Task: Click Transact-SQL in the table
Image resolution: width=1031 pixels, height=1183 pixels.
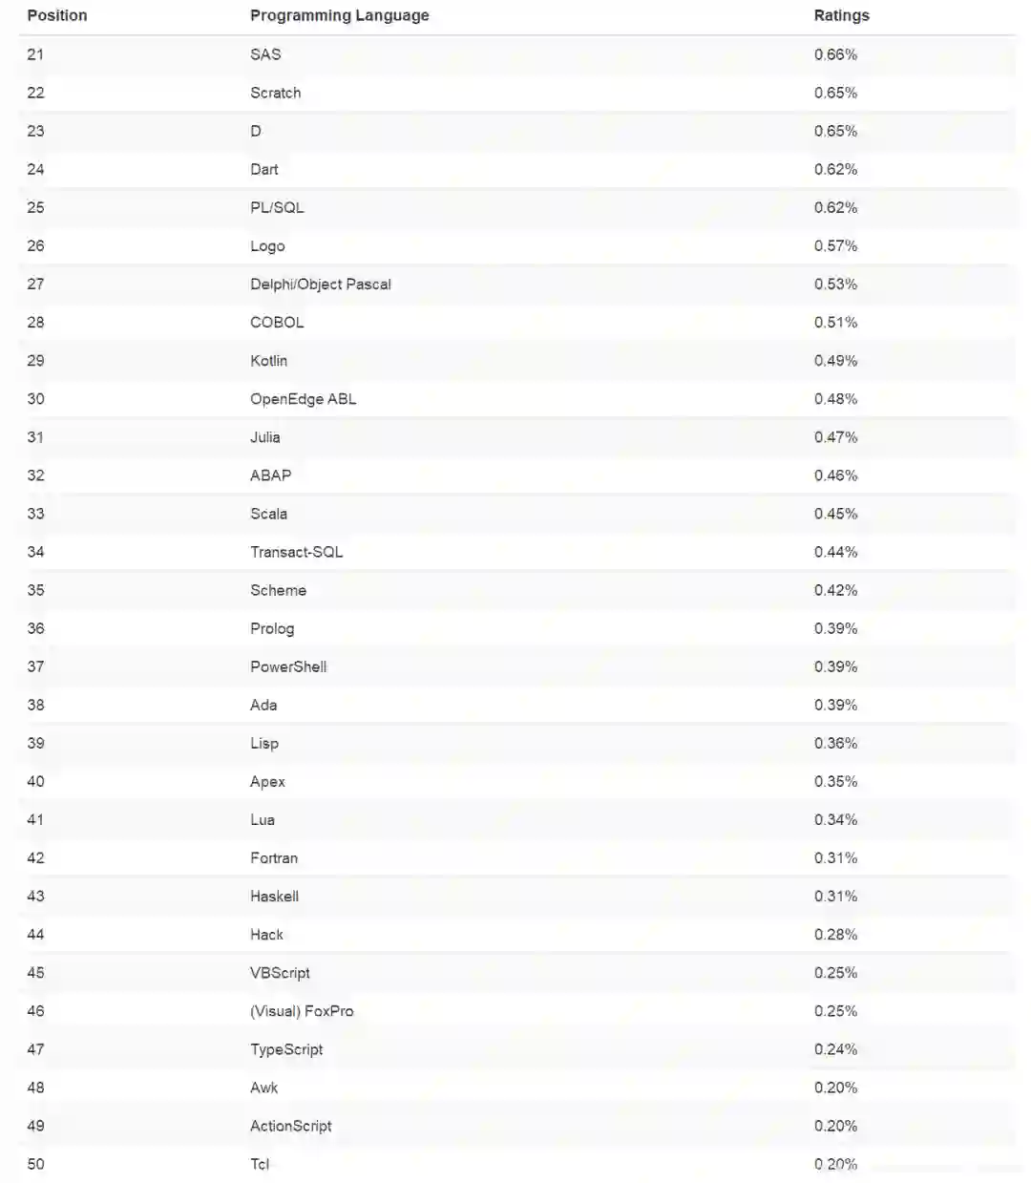Action: point(296,551)
